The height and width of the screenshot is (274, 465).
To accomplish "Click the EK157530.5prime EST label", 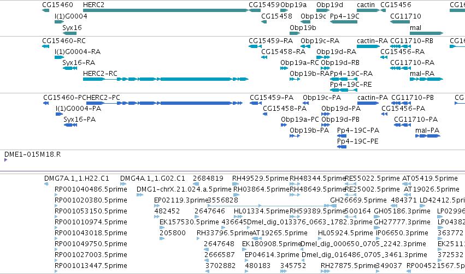I will point(189,222).
